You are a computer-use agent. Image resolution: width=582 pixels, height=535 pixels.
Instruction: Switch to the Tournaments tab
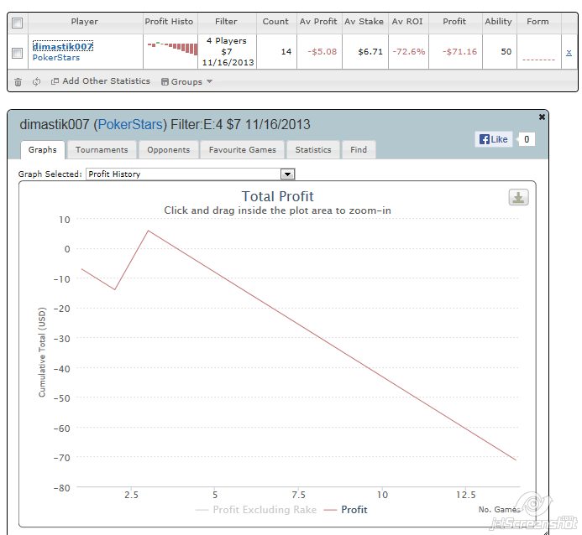tap(102, 149)
